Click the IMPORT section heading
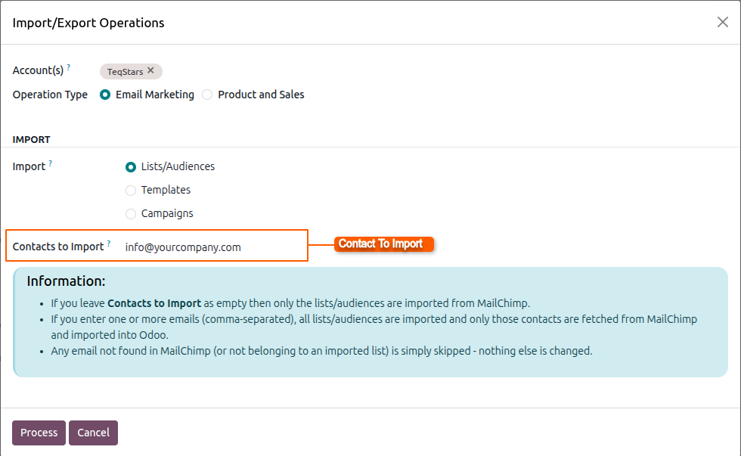This screenshot has width=741, height=456. 31,139
